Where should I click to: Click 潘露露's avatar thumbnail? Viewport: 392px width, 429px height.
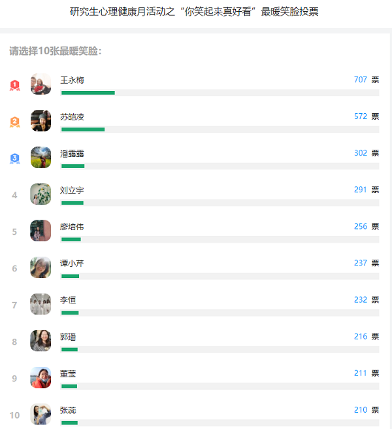[x=41, y=158]
